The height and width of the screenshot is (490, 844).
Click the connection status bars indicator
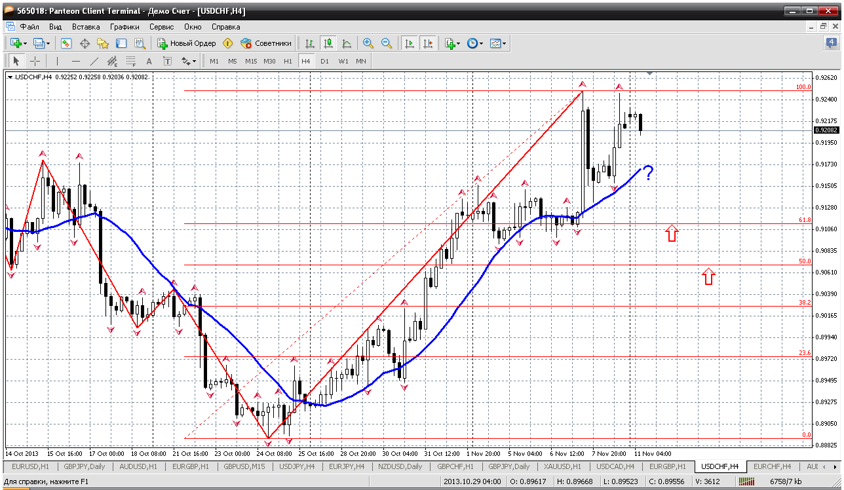pos(748,482)
